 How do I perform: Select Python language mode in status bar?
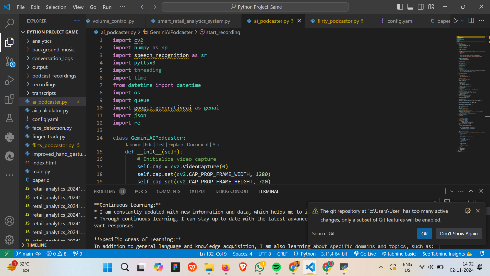pyautogui.click(x=308, y=253)
